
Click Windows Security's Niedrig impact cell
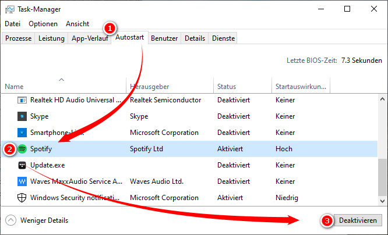(x=287, y=198)
